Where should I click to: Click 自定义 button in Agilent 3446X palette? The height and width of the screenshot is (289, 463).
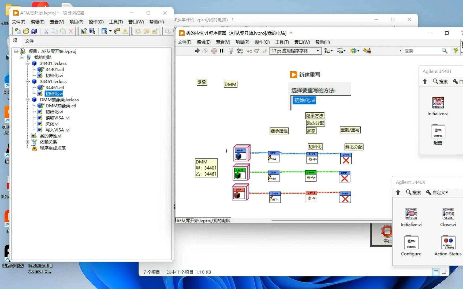[437, 192]
